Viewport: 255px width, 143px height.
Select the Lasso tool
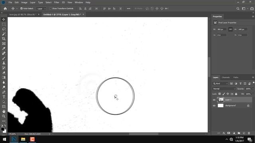(4, 29)
